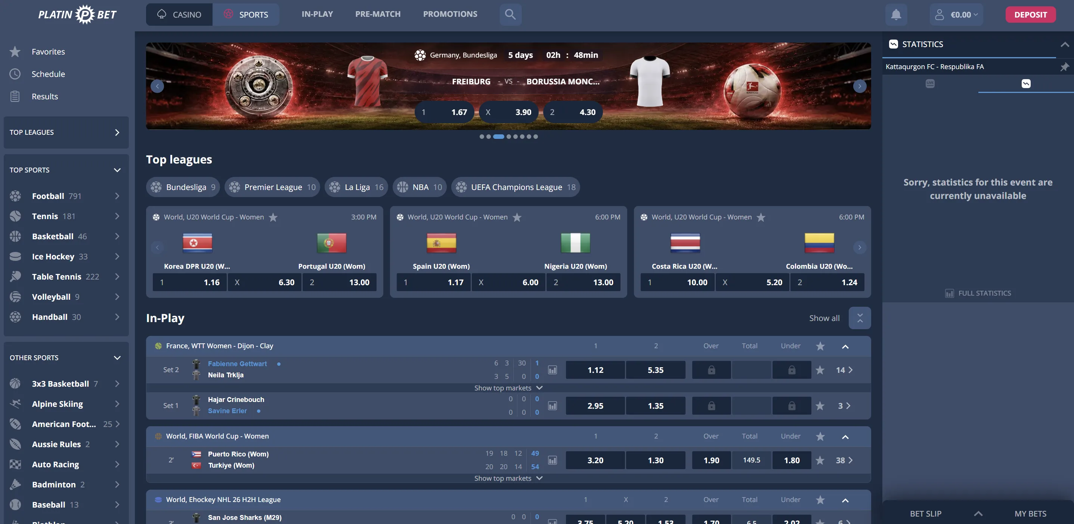Pin the Kattaqurgon FC event

1064,67
